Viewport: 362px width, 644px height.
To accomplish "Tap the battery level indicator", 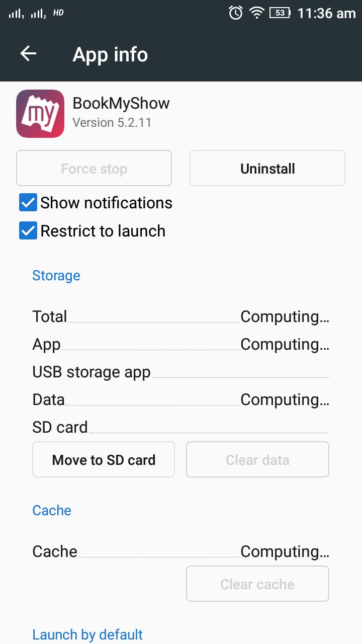I will (280, 13).
